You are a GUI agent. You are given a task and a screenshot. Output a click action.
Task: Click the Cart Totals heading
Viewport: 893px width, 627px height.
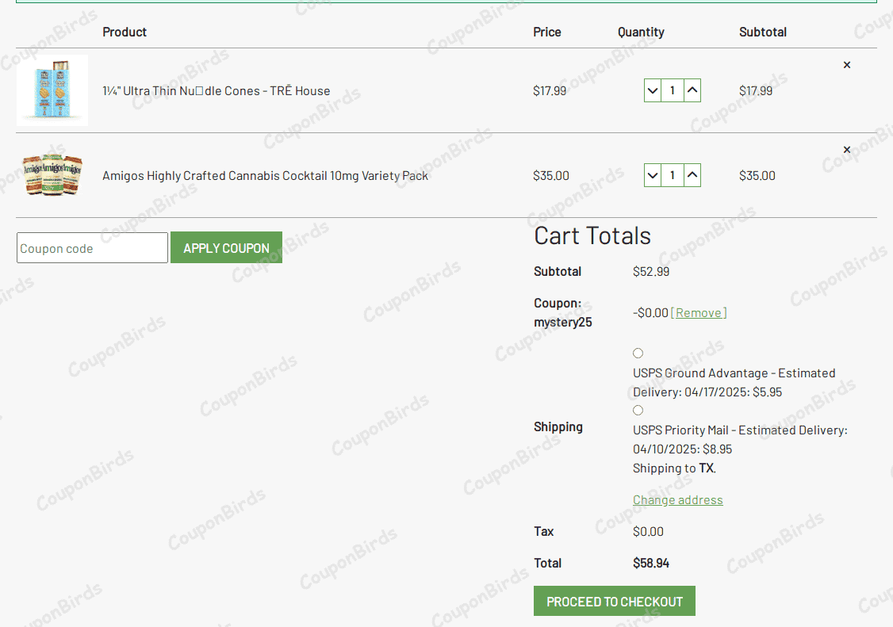[592, 235]
